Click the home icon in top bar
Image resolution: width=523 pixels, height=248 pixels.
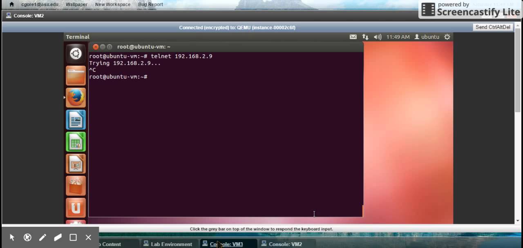coord(11,4)
